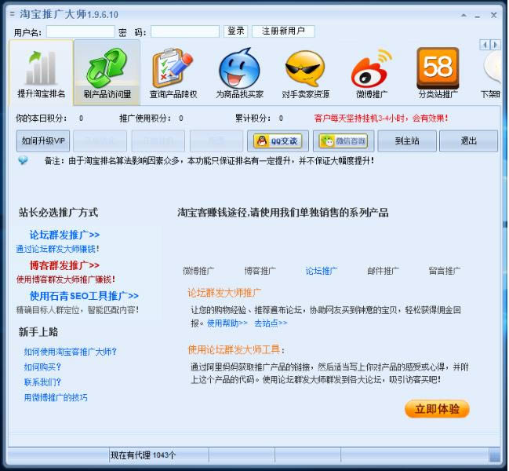This screenshot has width=509, height=471.
Task: Close the 淘宝推广大师 window
Action: point(494,15)
